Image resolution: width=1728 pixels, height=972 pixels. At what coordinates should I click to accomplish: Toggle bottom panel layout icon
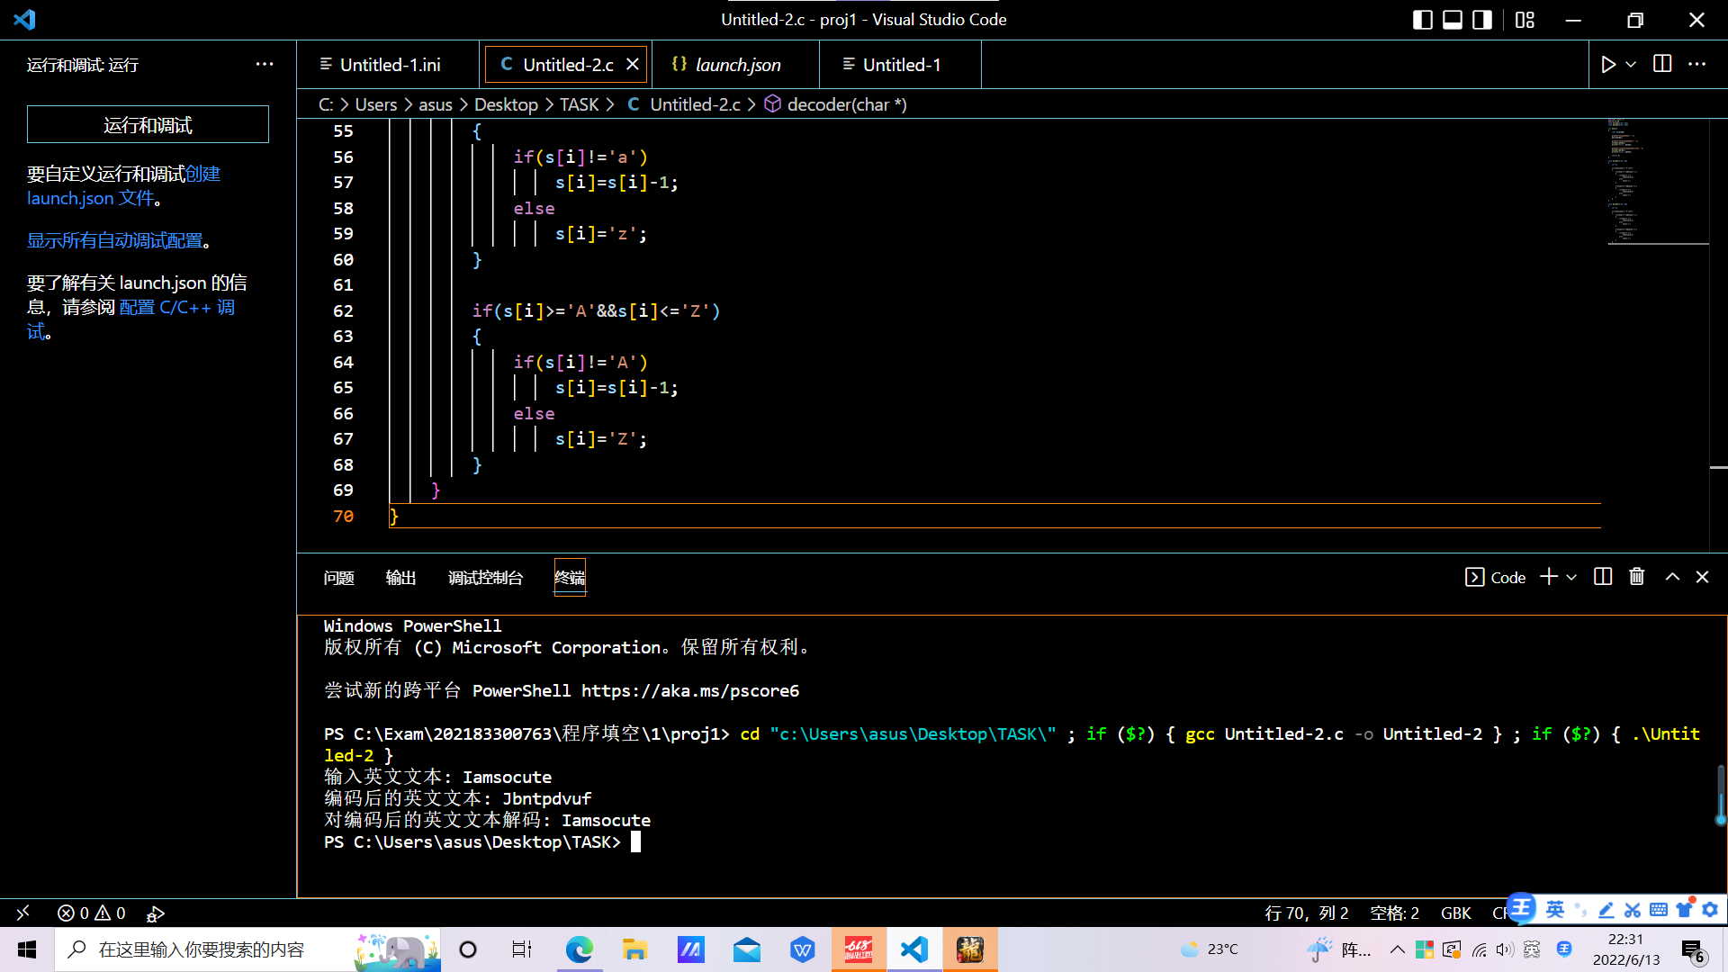[x=1453, y=20]
